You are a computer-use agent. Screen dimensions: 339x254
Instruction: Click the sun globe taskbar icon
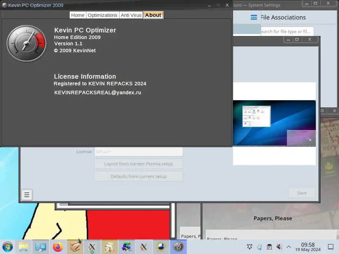click(x=161, y=247)
